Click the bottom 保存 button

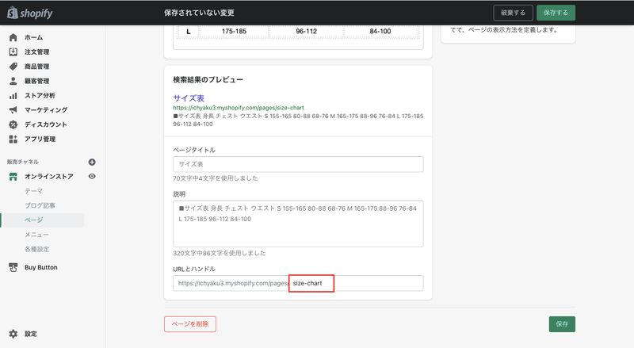(562, 324)
